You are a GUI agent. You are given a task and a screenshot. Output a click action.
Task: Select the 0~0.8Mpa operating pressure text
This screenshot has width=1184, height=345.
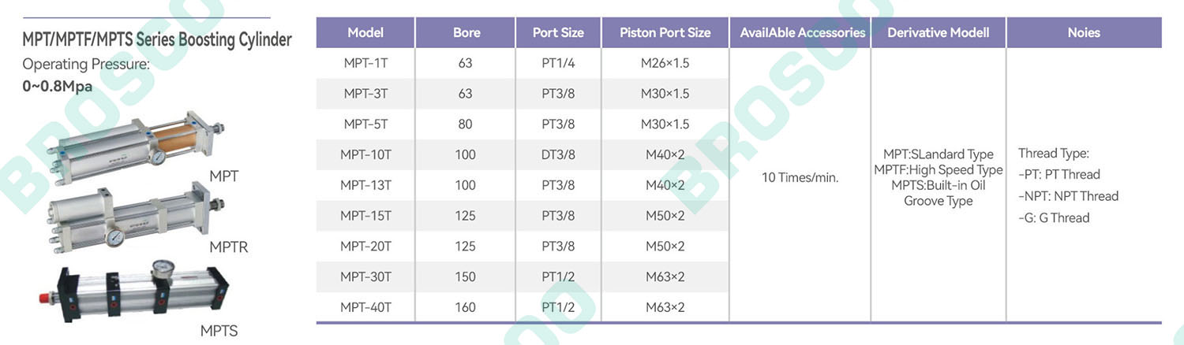(58, 87)
